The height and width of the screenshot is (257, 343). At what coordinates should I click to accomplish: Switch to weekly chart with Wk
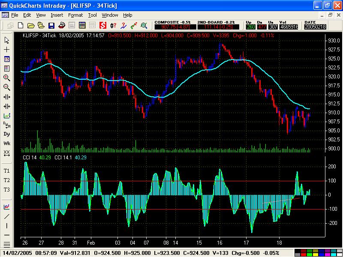click(7, 143)
